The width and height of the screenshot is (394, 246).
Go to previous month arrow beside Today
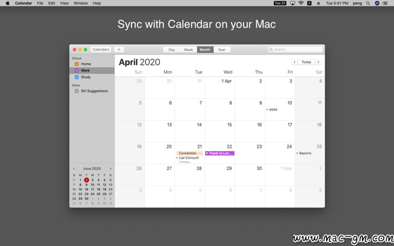pyautogui.click(x=295, y=62)
